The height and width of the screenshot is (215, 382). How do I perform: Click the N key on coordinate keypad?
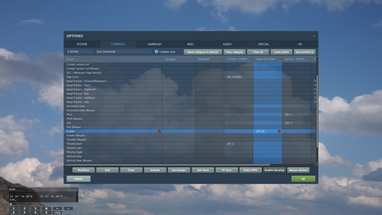(x=46, y=208)
